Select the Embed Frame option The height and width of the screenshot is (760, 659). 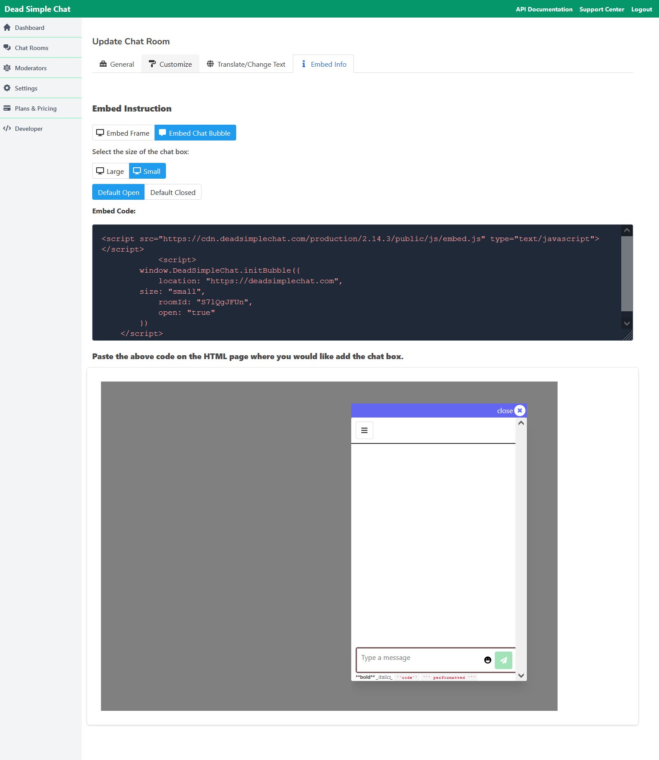[123, 133]
